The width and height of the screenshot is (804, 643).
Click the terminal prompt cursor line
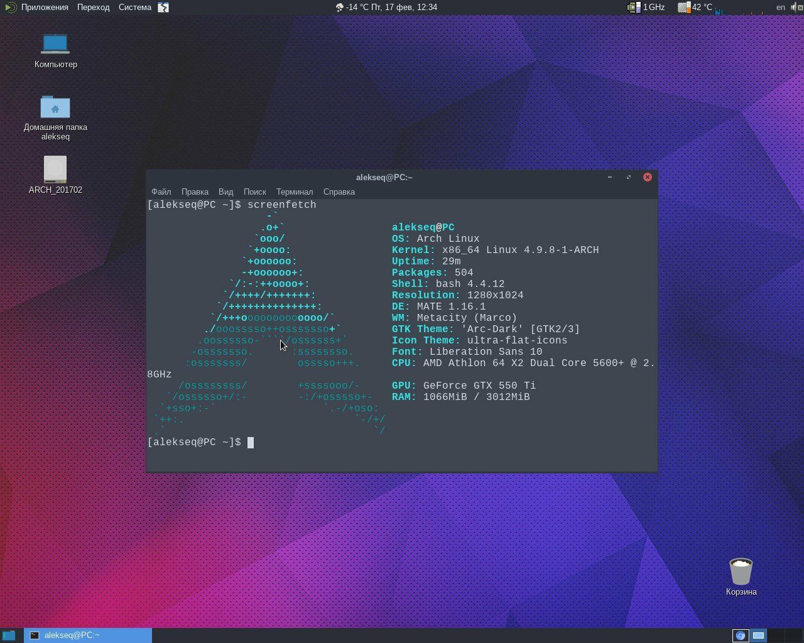[200, 443]
